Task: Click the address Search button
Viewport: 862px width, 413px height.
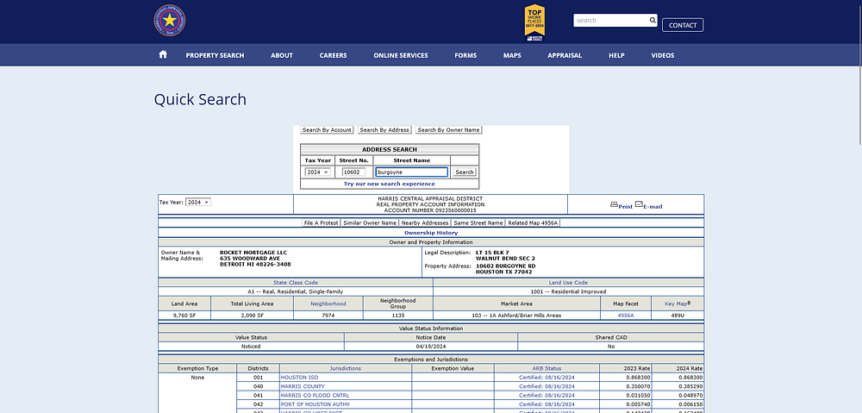Action: tap(465, 172)
